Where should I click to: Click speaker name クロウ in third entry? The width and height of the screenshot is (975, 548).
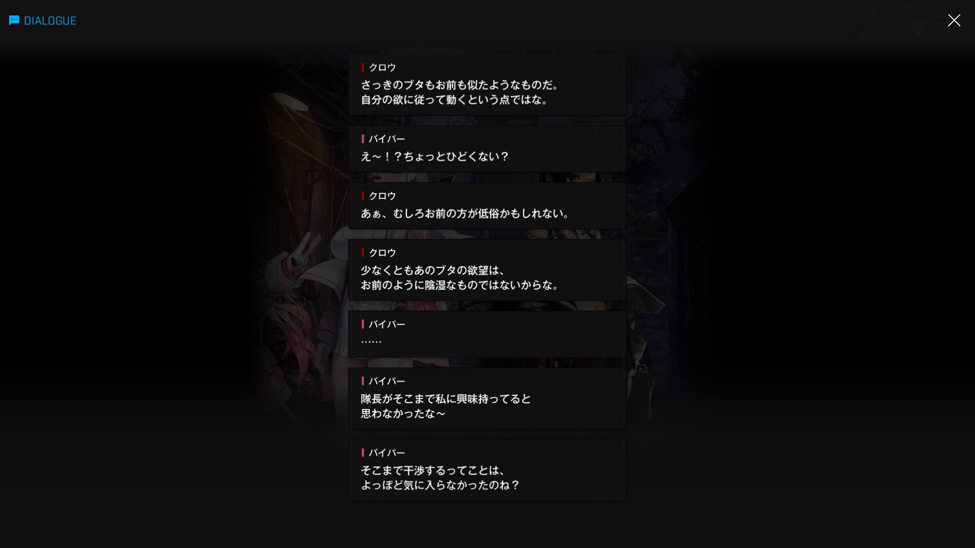click(382, 196)
